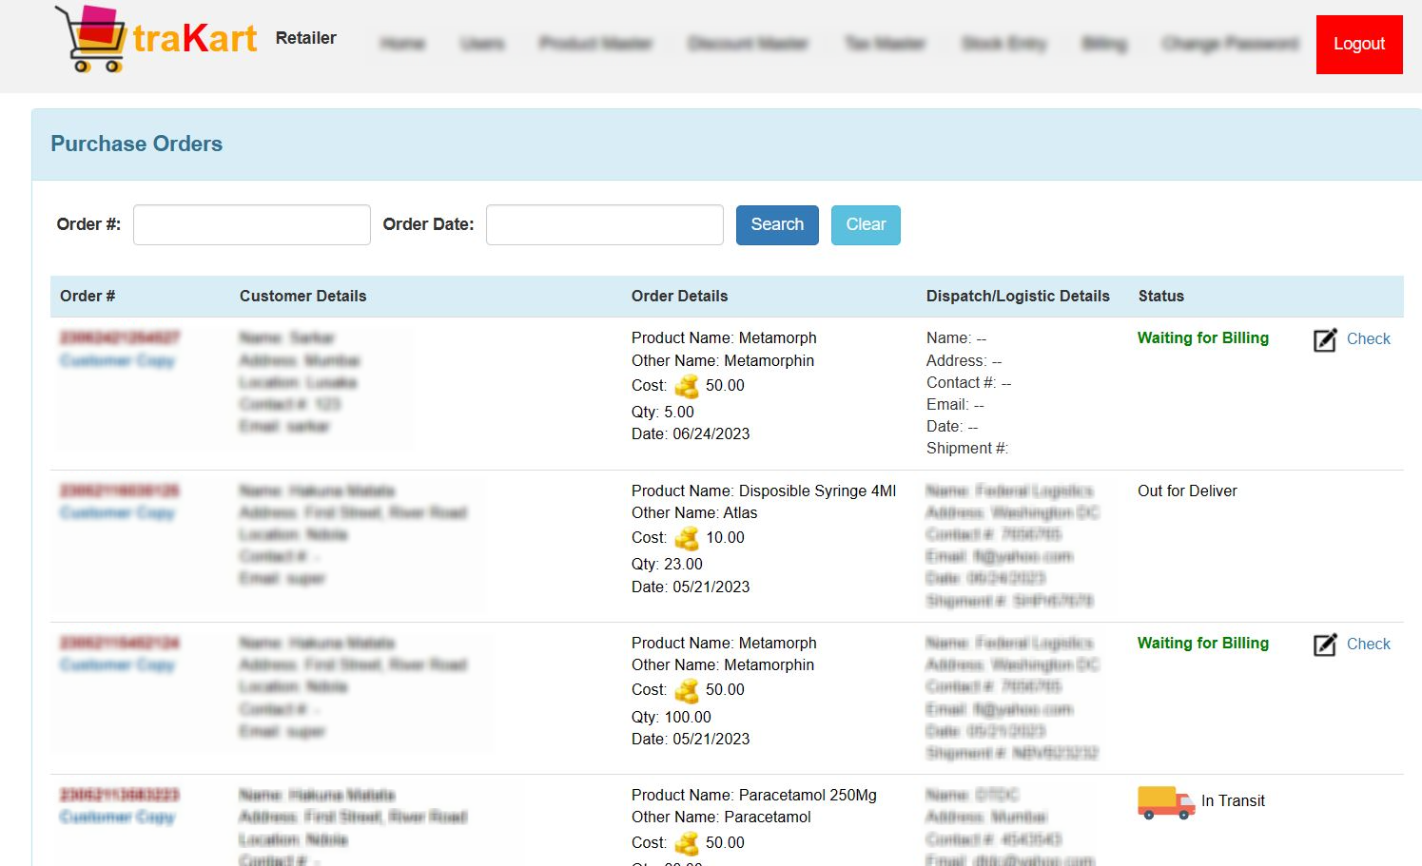This screenshot has height=866, width=1422.
Task: Click the edit icon in the Qty 100.00 order row
Action: pos(1325,645)
